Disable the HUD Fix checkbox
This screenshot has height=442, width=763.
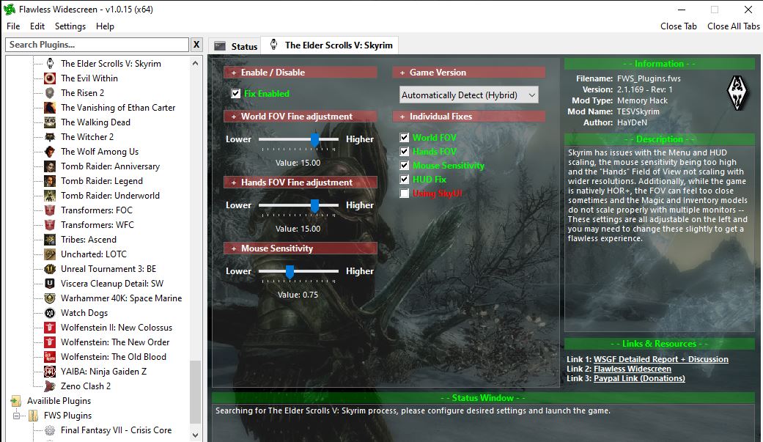coord(404,179)
